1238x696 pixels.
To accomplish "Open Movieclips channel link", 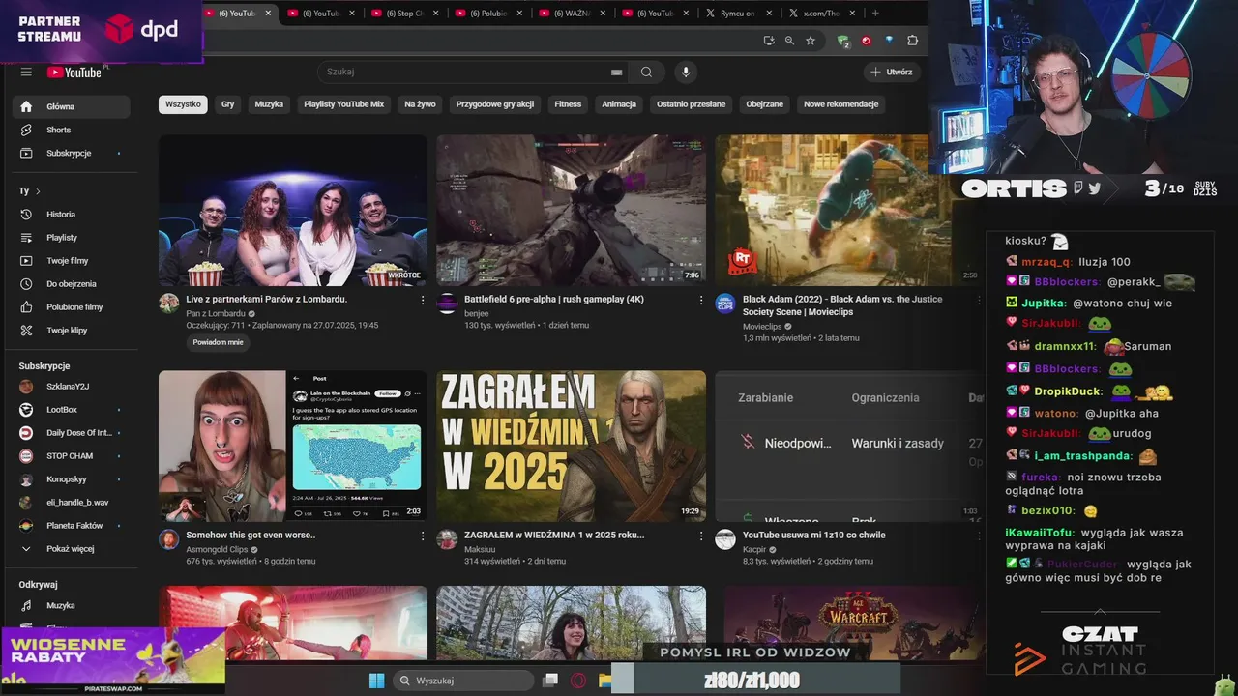I will point(762,327).
